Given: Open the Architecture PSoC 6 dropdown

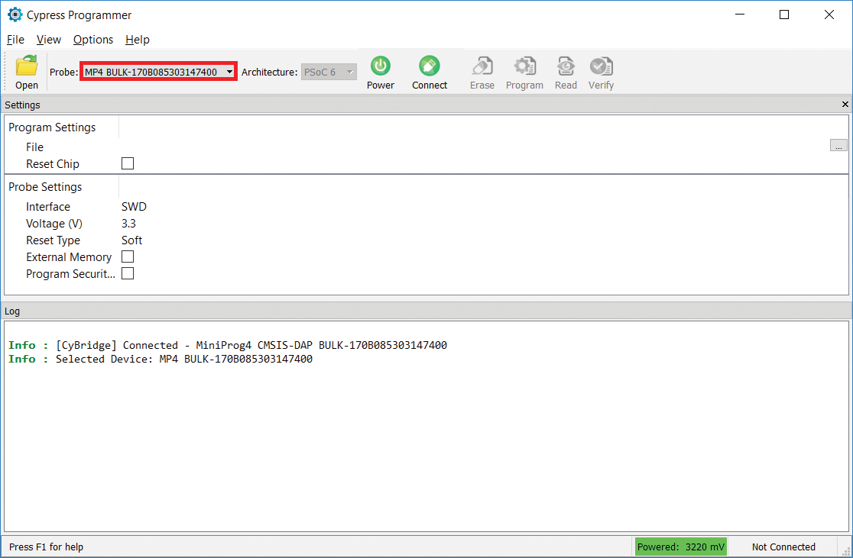Looking at the screenshot, I should click(x=349, y=72).
